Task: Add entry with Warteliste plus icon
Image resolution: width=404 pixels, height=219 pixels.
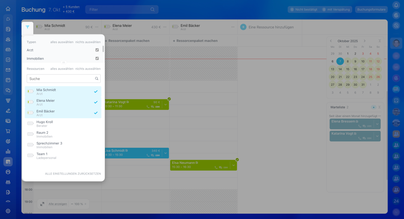Action: [373, 107]
